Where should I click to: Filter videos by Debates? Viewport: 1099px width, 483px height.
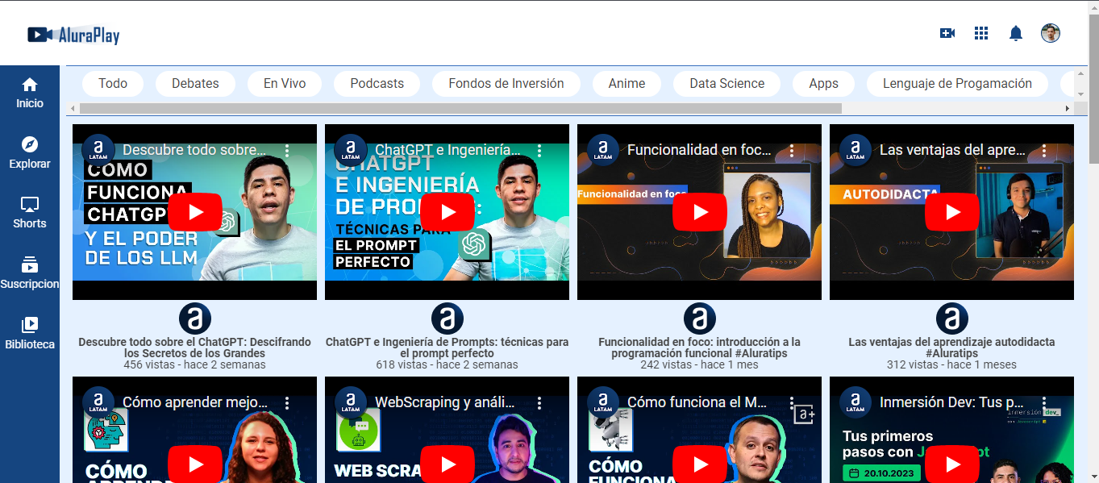click(195, 84)
